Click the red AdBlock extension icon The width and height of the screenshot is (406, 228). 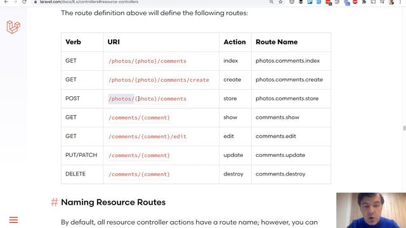[x=355, y=2]
